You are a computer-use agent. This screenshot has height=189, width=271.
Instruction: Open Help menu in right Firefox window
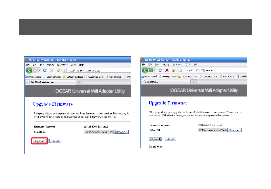tap(196, 64)
